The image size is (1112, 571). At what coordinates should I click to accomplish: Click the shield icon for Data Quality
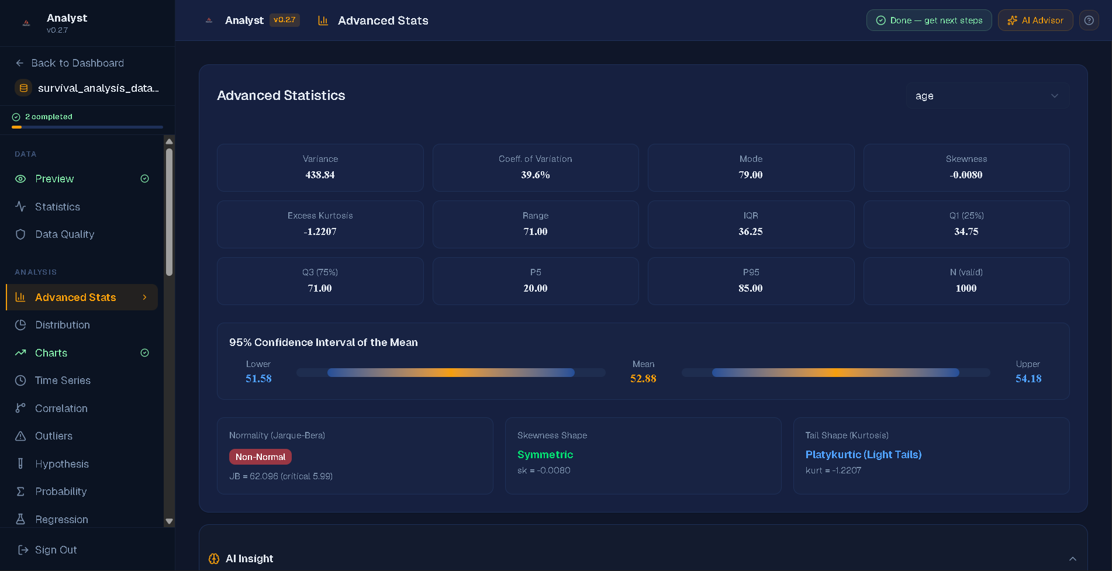pos(20,234)
